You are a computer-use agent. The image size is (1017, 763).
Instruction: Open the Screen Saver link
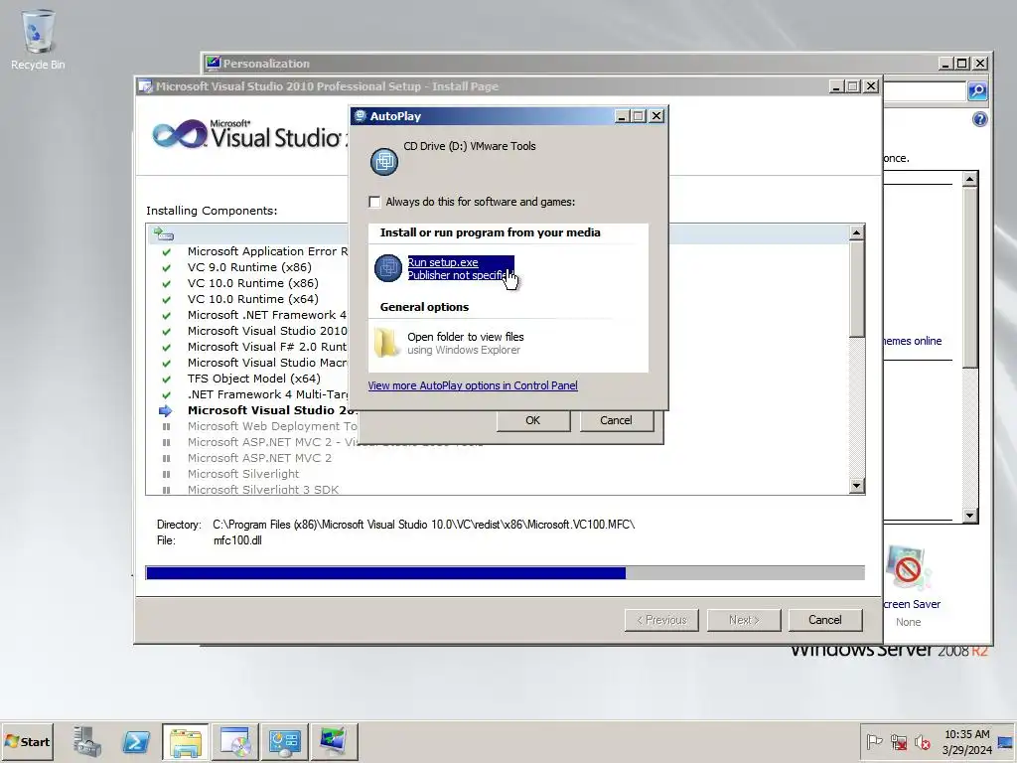tap(912, 604)
